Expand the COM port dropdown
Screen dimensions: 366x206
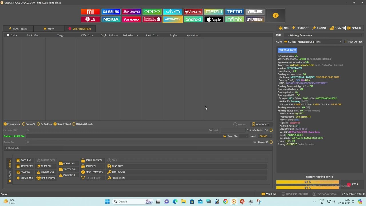point(340,42)
